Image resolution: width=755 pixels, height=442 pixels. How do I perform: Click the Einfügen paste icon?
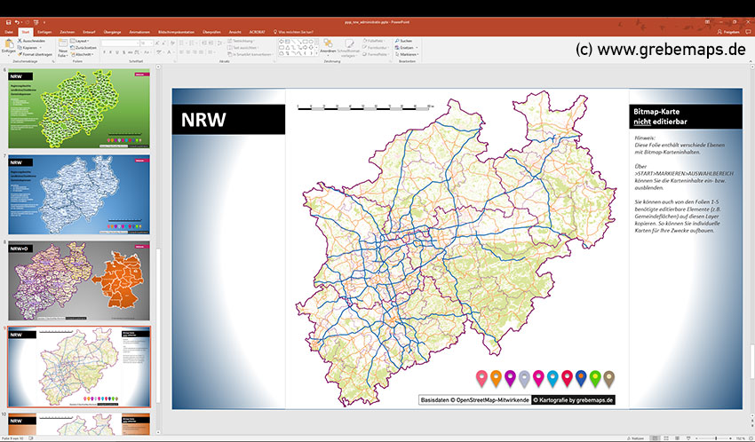(x=8, y=45)
